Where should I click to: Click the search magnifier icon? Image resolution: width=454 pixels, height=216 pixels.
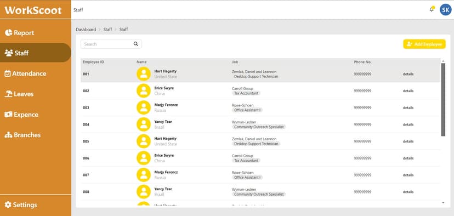[136, 44]
